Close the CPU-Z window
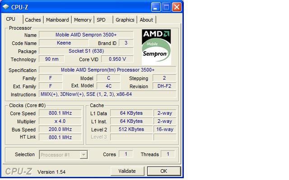 click(x=177, y=7)
